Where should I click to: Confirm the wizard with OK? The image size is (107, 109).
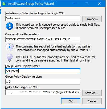pyautogui.click(x=71, y=101)
